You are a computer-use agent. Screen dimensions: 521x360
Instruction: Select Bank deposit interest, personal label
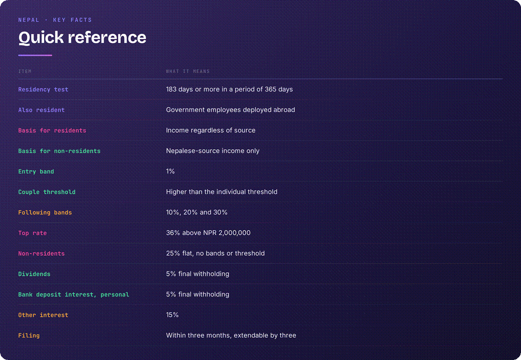74,295
